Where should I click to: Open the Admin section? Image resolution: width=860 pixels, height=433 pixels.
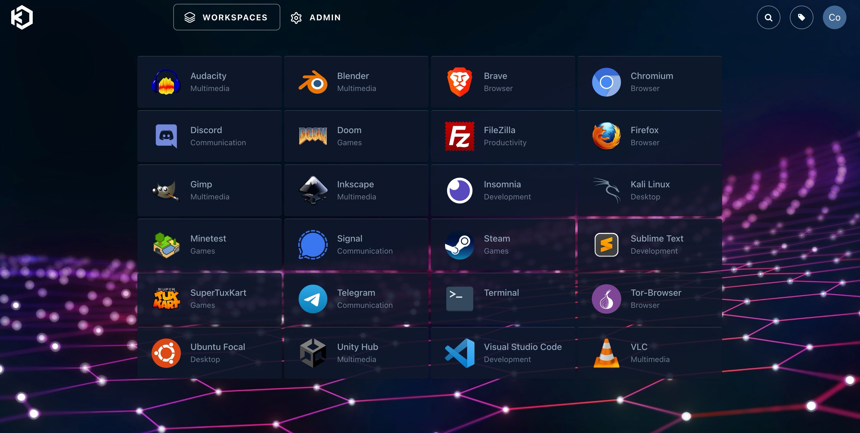pos(315,17)
